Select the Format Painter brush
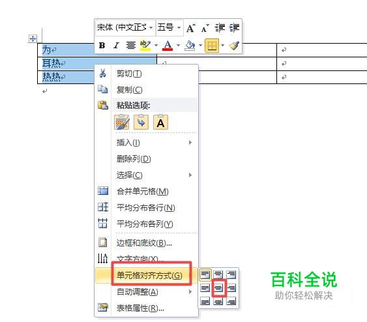367x322 pixels. pyautogui.click(x=234, y=45)
